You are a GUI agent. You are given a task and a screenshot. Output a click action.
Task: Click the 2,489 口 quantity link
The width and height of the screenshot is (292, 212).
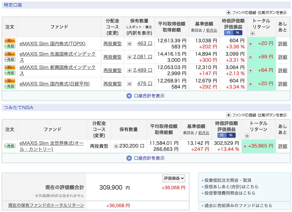tap(142, 70)
